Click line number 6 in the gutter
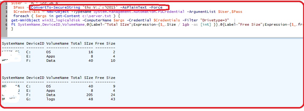Image resolution: width=304 pixels, height=111 pixels. 6,24
